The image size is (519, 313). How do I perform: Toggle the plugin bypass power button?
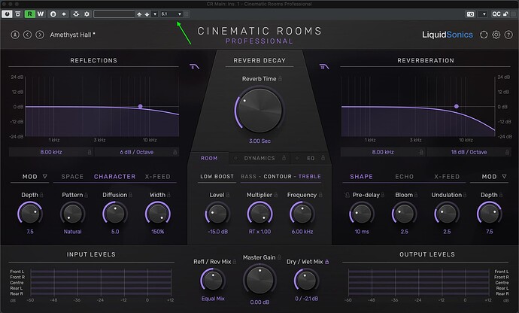click(x=7, y=14)
